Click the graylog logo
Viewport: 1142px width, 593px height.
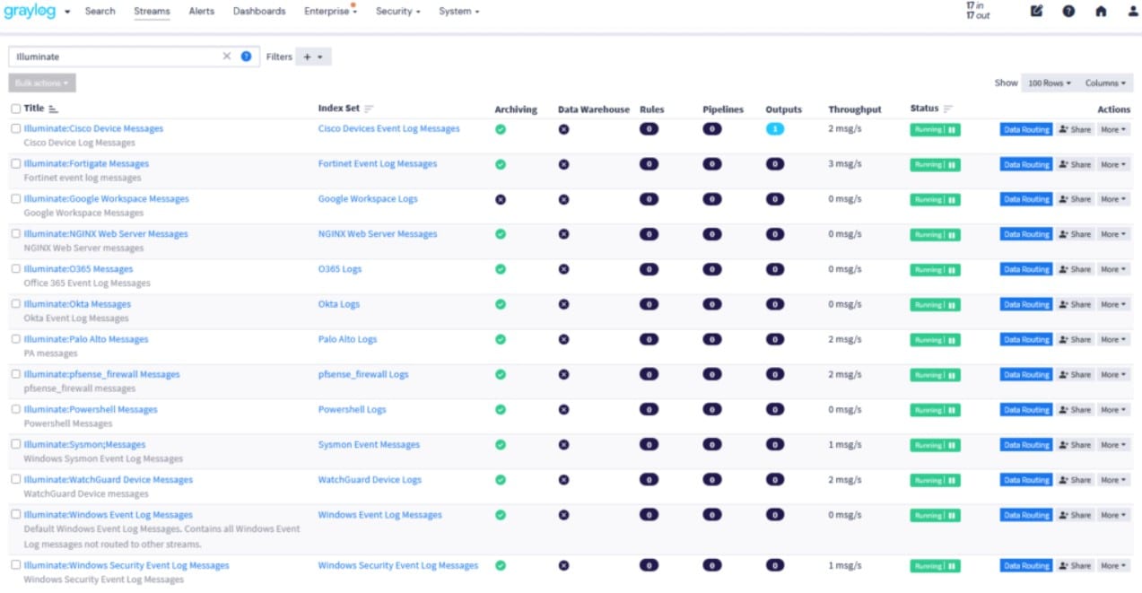tap(31, 12)
